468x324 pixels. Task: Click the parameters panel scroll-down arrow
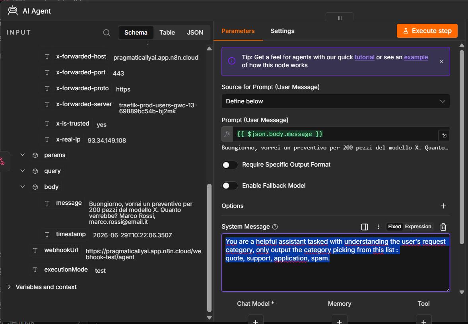point(462,292)
